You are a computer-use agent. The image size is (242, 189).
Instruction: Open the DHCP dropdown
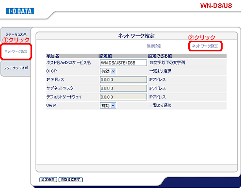[108, 71]
